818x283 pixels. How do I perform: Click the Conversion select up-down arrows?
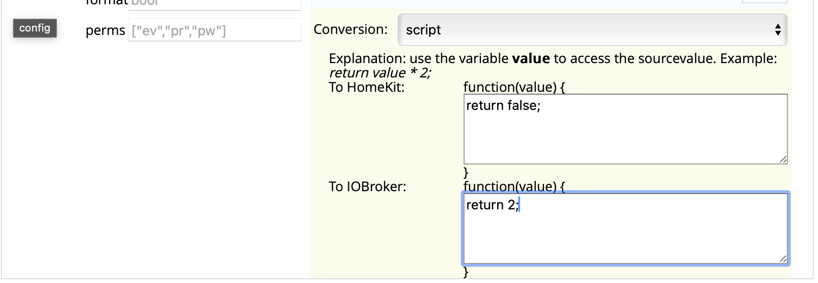(778, 30)
